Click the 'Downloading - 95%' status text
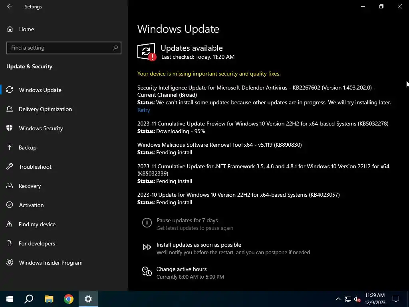 pos(181,131)
